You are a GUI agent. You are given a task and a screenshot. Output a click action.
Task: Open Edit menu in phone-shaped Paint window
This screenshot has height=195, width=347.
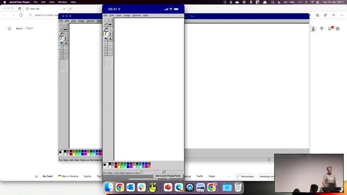pyautogui.click(x=112, y=16)
